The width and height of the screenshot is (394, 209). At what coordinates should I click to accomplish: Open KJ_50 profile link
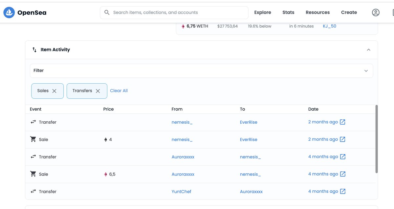click(330, 26)
